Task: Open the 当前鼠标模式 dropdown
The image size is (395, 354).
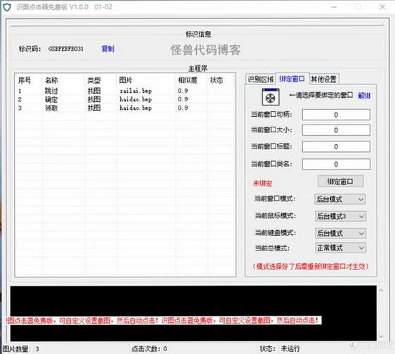Action: coord(340,216)
